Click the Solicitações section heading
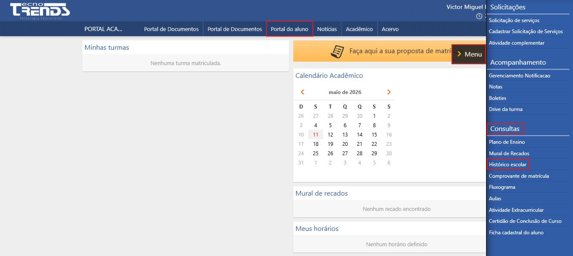Screen dimensions: 573x256 pos(508,7)
